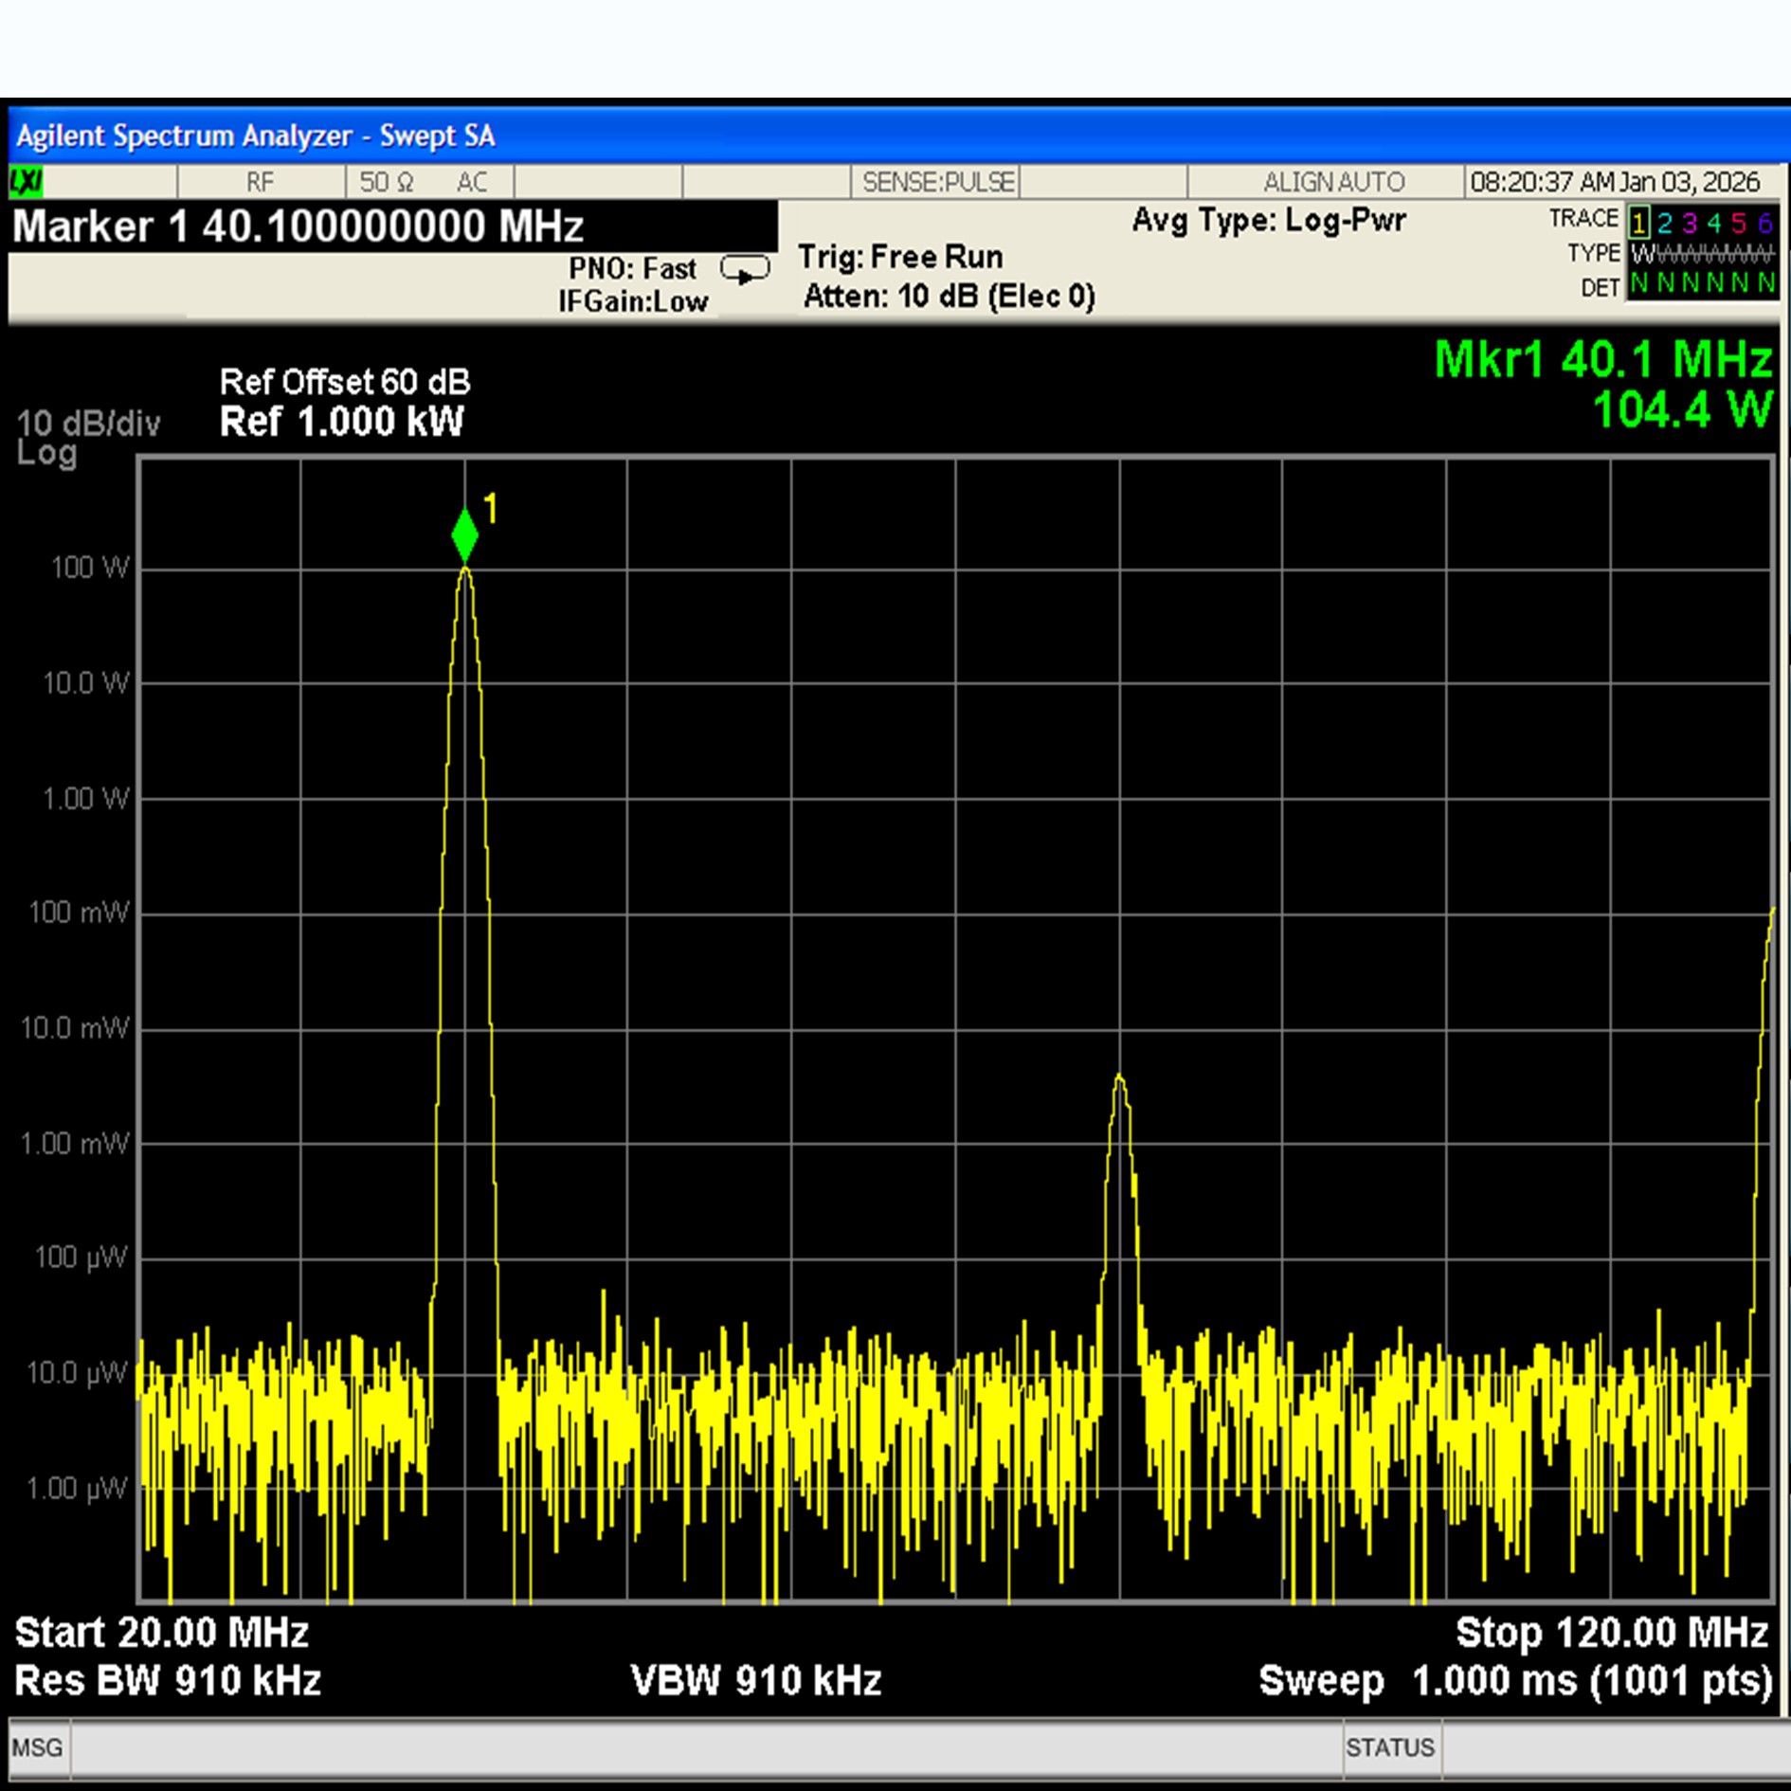Click the TRACE row label
1791x1791 pixels.
pos(1583,219)
